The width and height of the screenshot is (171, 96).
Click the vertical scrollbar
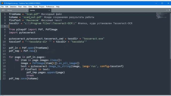170,36
